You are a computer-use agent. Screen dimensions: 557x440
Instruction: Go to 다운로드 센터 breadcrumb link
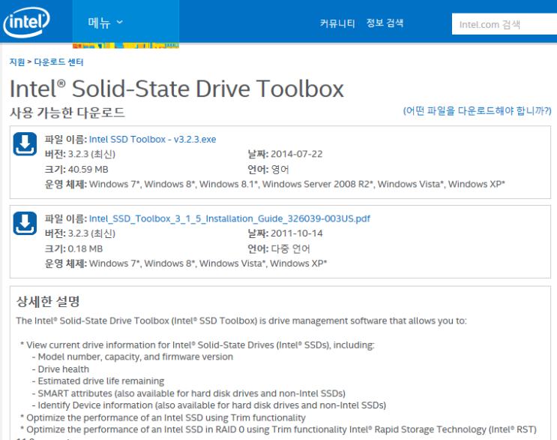[58, 62]
